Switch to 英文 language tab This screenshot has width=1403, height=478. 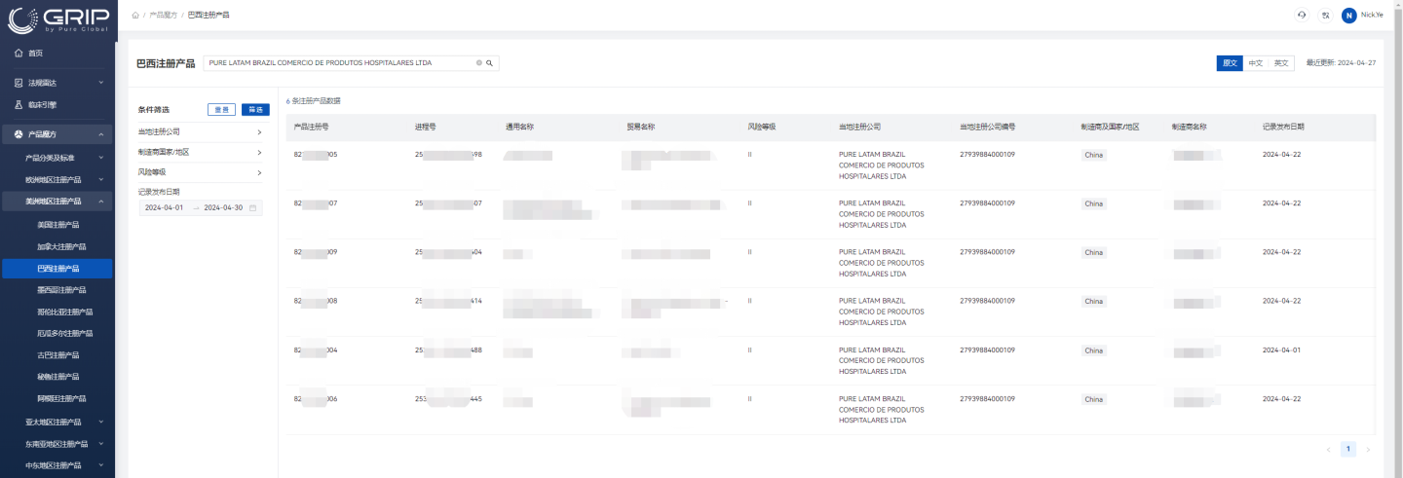pos(1281,62)
